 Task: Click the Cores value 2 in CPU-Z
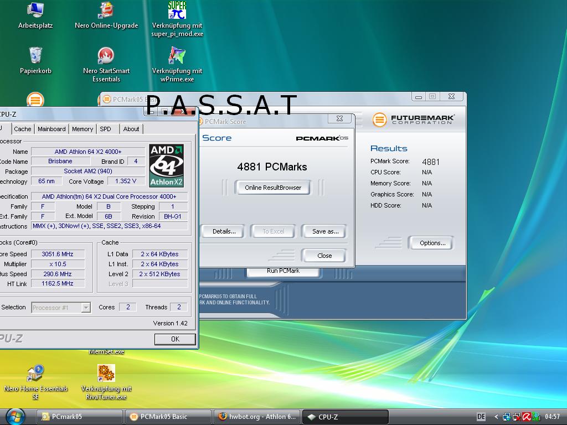pyautogui.click(x=128, y=307)
